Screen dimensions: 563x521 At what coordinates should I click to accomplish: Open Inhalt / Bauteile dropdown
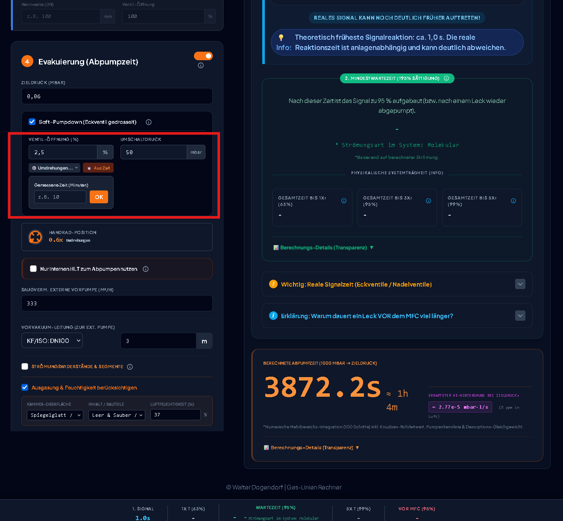coord(117,415)
